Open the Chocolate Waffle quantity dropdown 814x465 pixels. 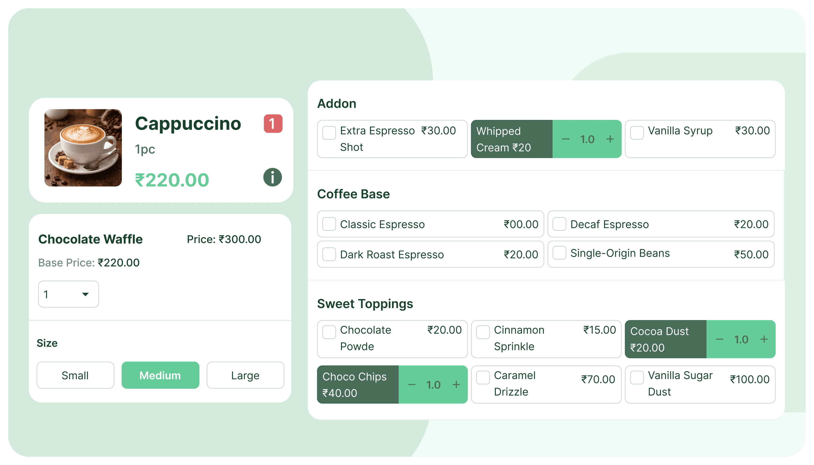point(68,294)
